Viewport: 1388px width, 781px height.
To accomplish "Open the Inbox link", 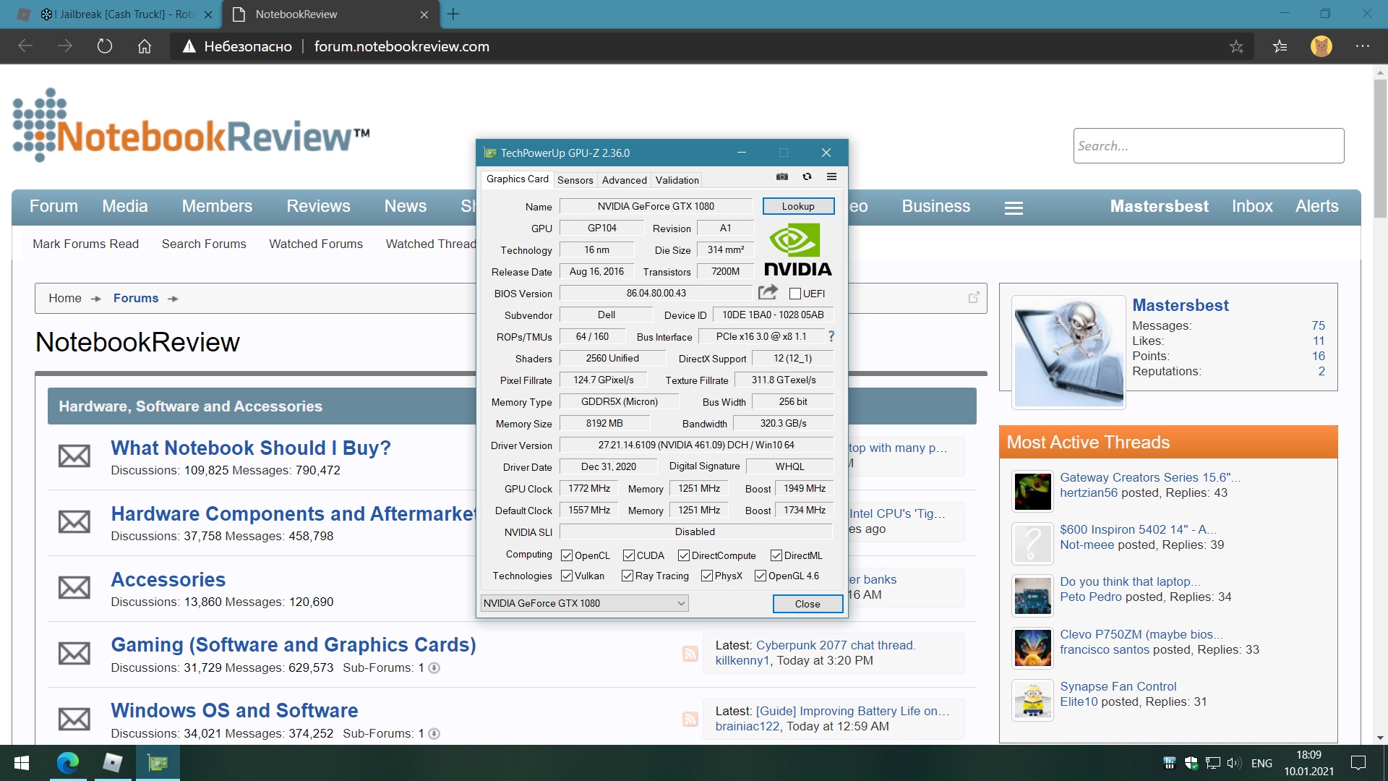I will click(1252, 206).
